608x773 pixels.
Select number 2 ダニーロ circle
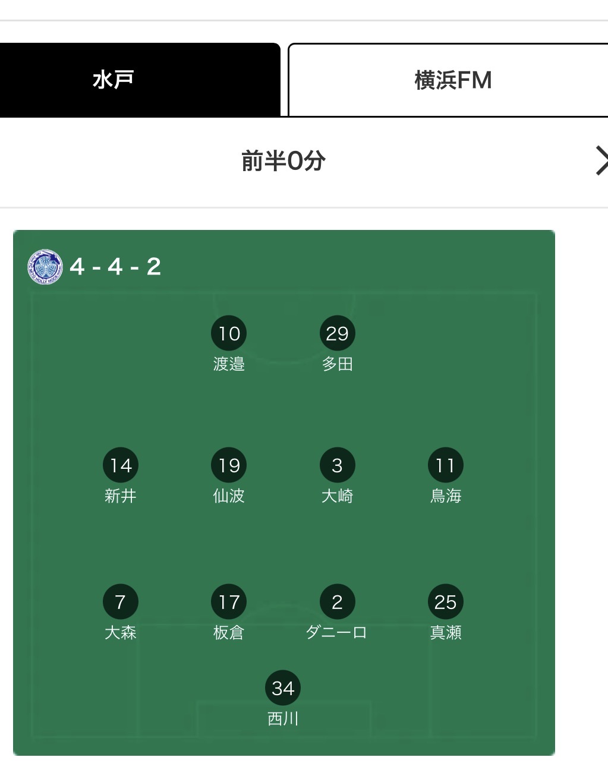pos(337,602)
